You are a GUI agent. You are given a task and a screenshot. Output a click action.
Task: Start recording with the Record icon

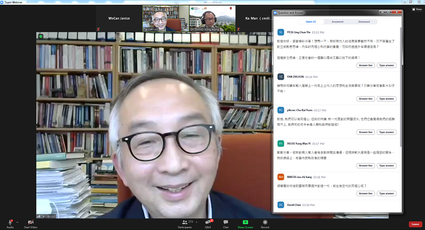[x=265, y=222]
